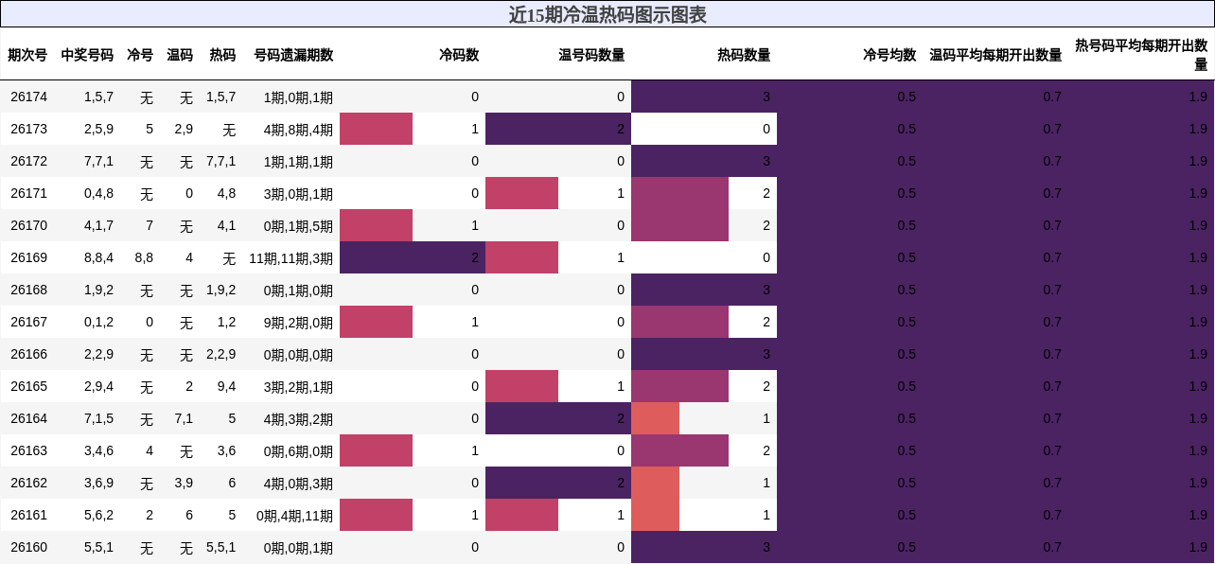Click winning numbers 5,6,2
The width and height of the screenshot is (1215, 564).
click(98, 515)
